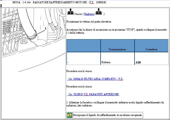Select the Denominazione column header
Screen dimensions: 170x120
(117, 46)
